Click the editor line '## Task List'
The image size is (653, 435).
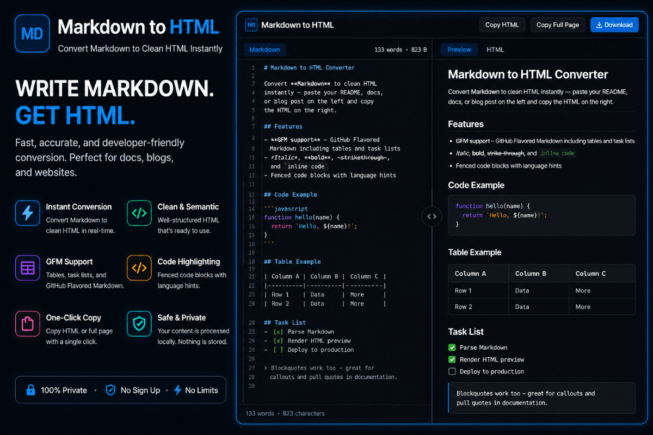click(x=285, y=322)
